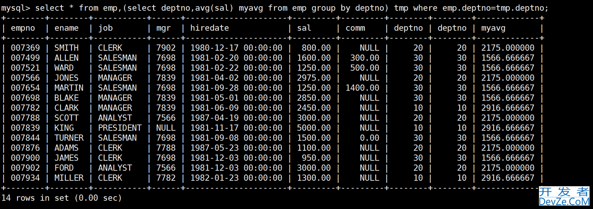Select employee name ADAMS
Viewport: 593px width, 209px height.
pos(67,148)
